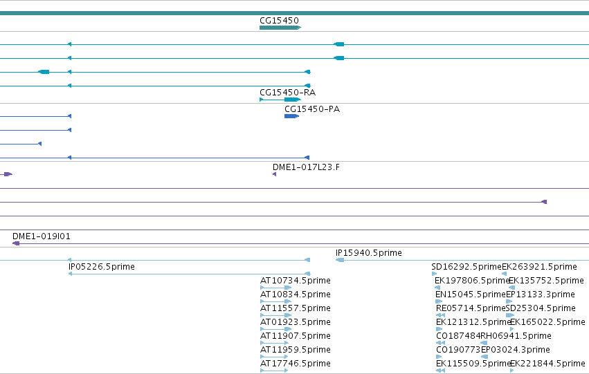This screenshot has height=374, width=589.
Task: Click the DME1-019I01 purple arrow glyph
Action: coord(16,243)
